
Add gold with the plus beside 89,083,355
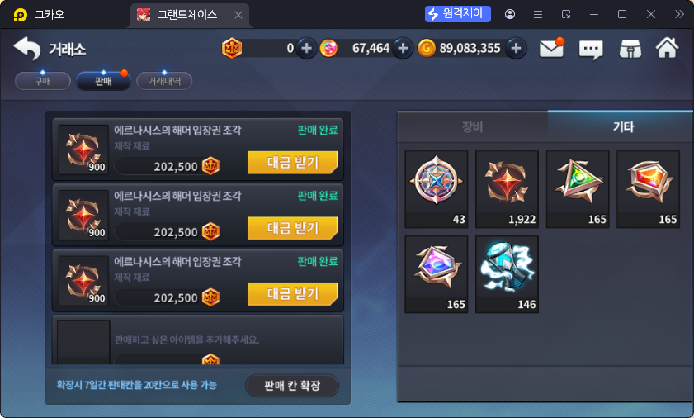click(x=516, y=48)
